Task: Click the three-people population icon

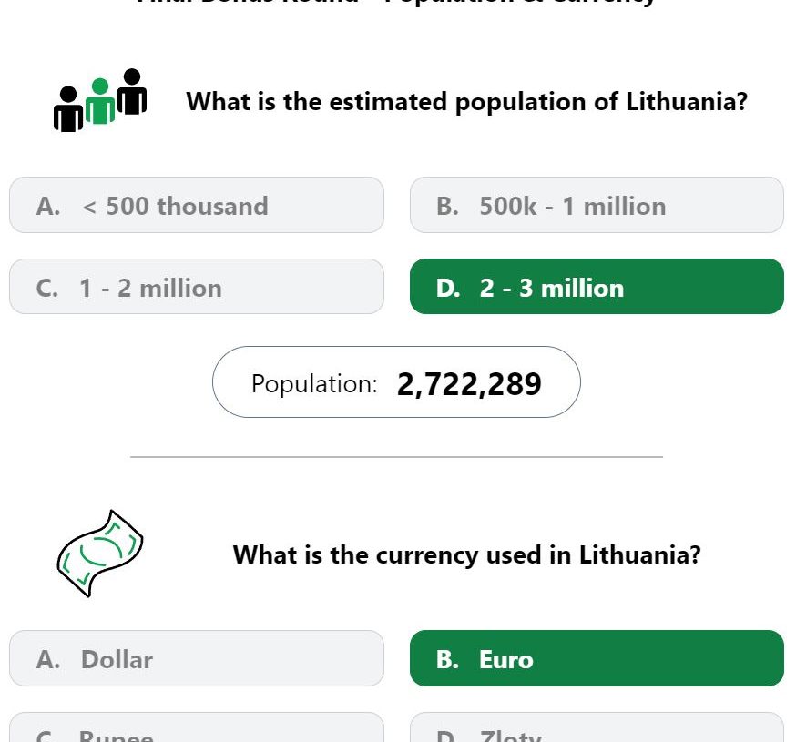Action: coord(100,100)
